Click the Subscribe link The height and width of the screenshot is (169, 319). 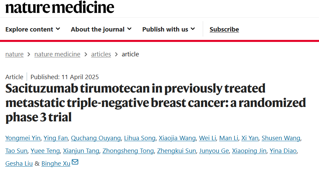pos(224,30)
